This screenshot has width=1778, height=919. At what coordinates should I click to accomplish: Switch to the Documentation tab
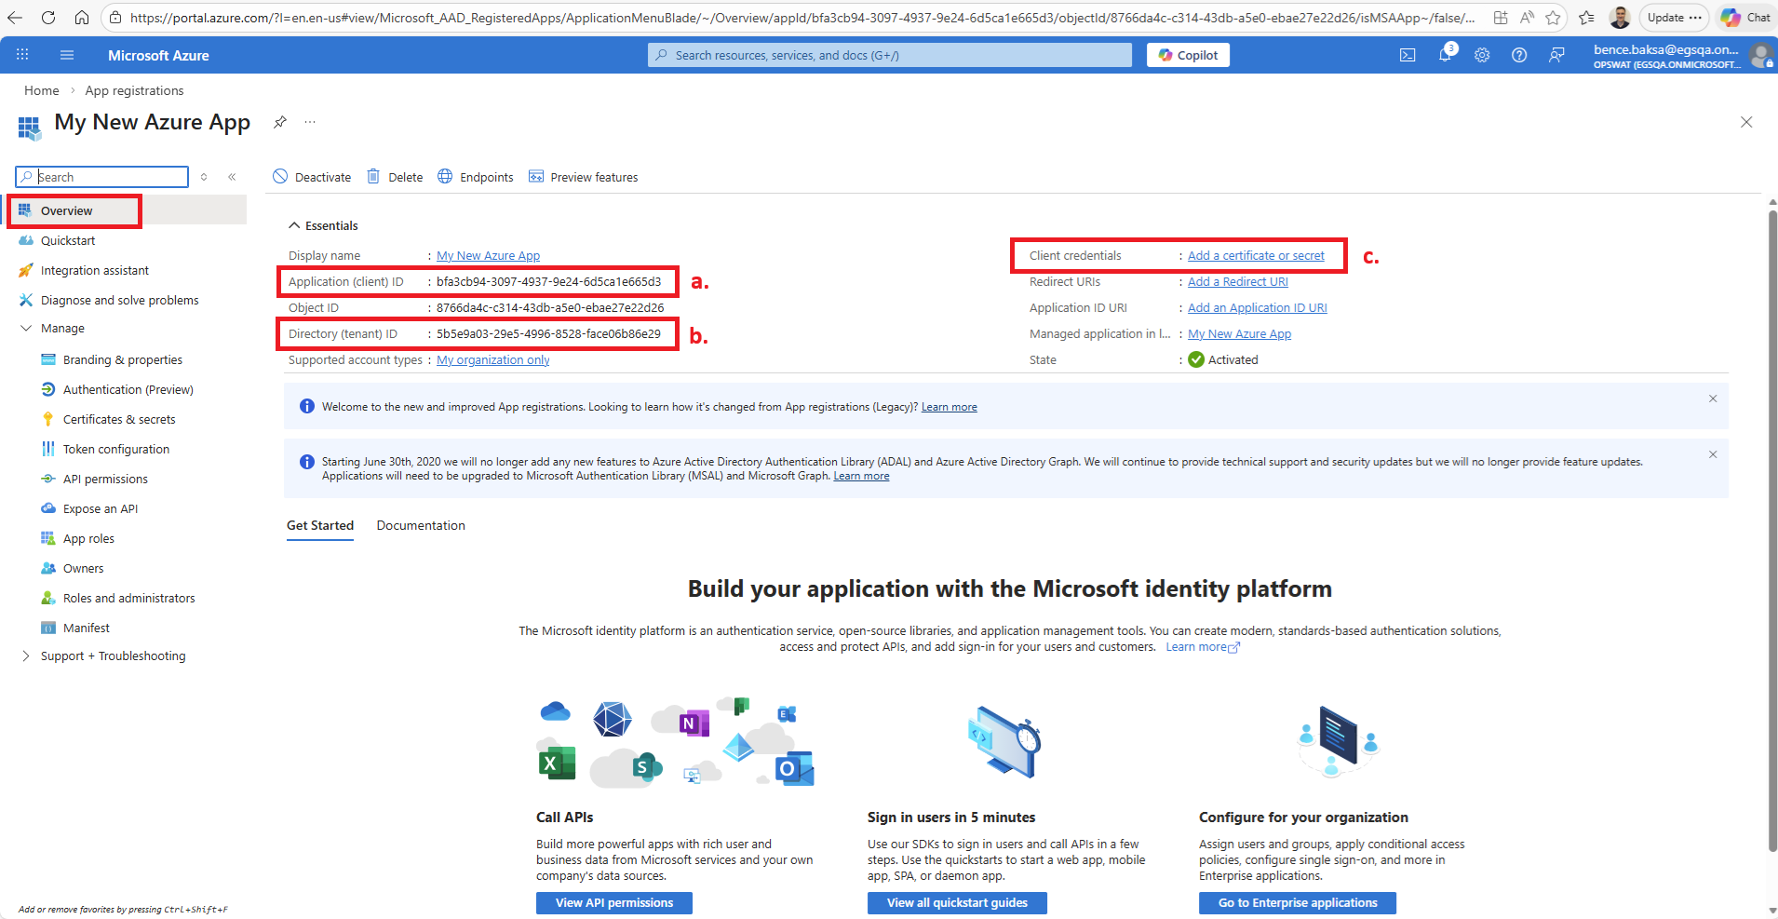coord(421,526)
